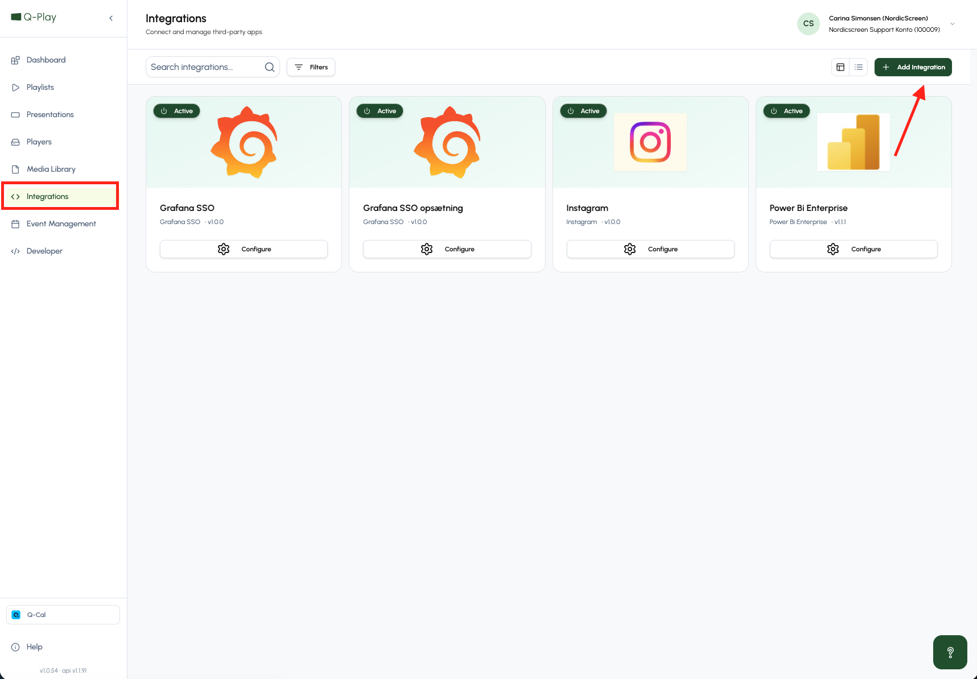Click the Power BI logo thumbnail

point(854,142)
